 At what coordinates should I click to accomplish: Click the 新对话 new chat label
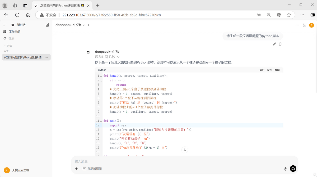coord(21,25)
